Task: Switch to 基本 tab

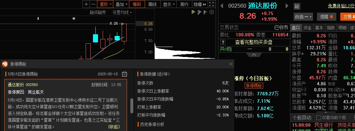Action: pyautogui.click(x=319, y=28)
